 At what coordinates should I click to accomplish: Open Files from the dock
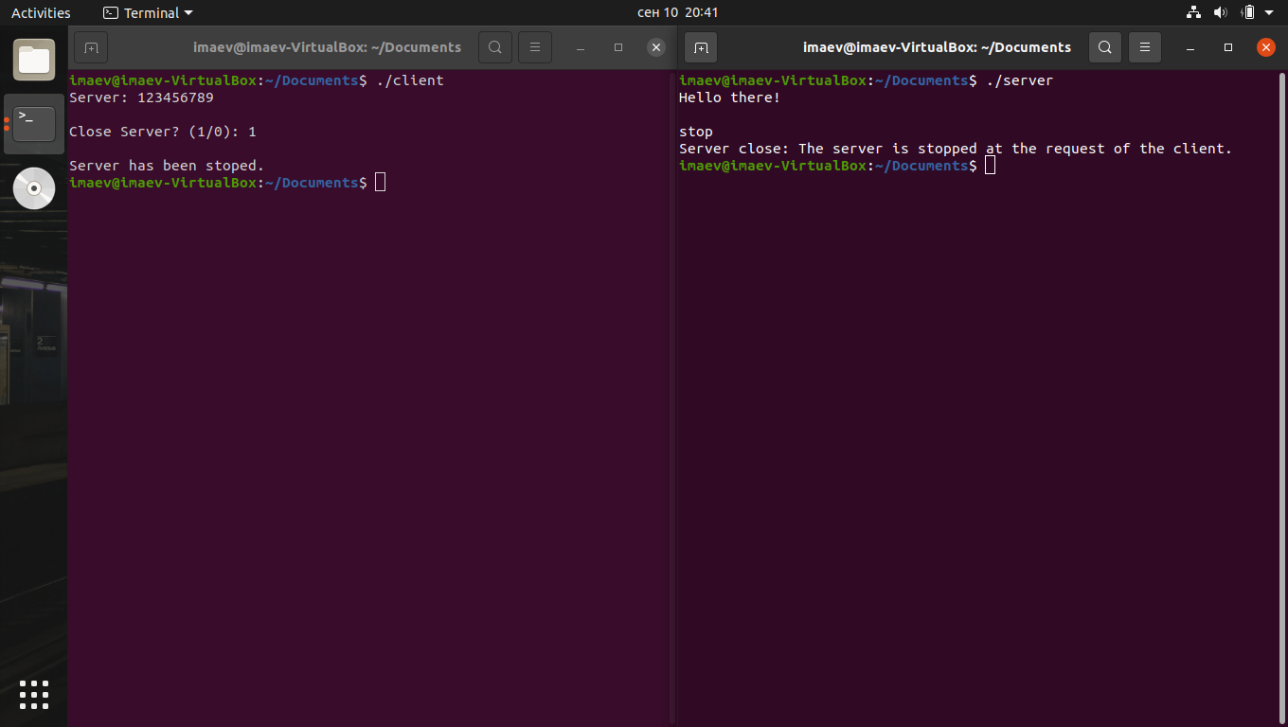coord(33,60)
